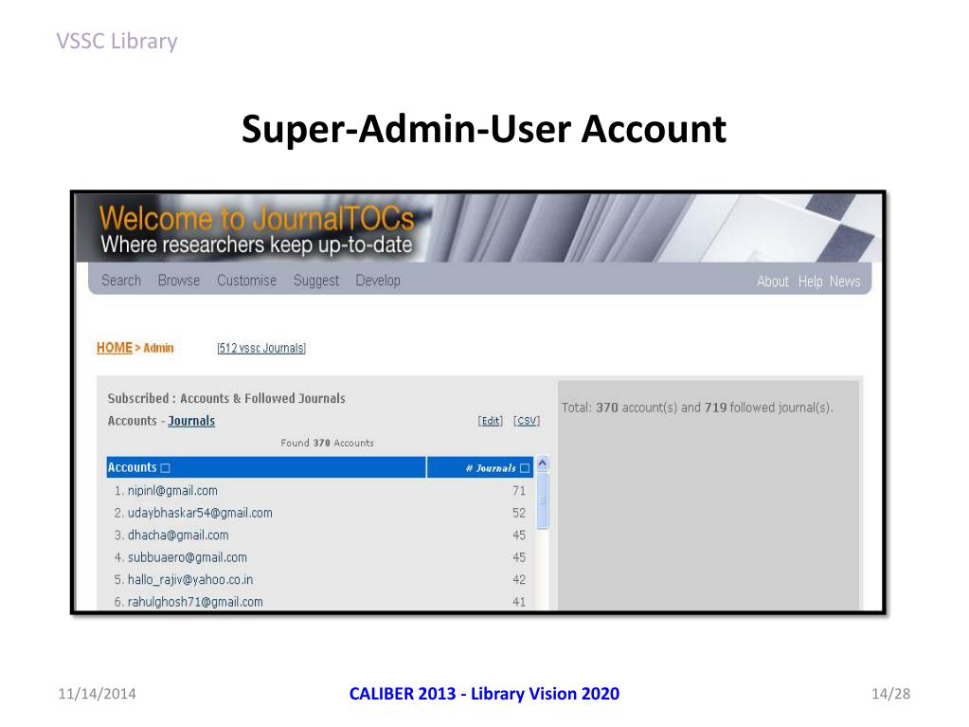The height and width of the screenshot is (727, 969).
Task: Select account udaybhaskar54@gmail.com
Action: (200, 513)
